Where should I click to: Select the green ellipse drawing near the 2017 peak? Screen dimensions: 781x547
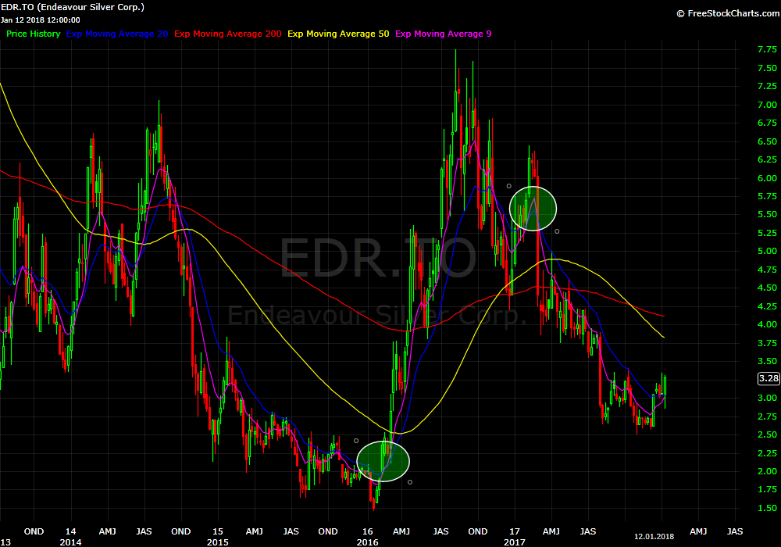pyautogui.click(x=533, y=209)
